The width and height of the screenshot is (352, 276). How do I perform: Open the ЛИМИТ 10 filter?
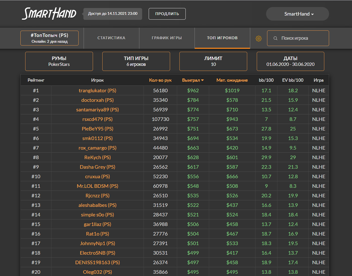pos(213,61)
